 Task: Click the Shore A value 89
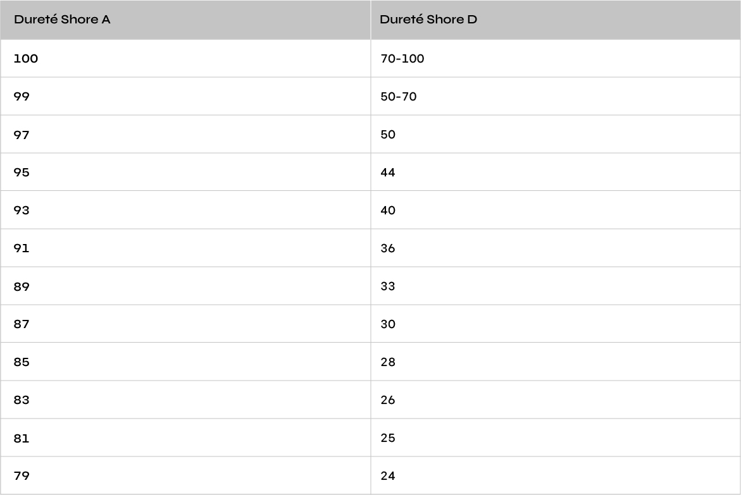point(22,286)
